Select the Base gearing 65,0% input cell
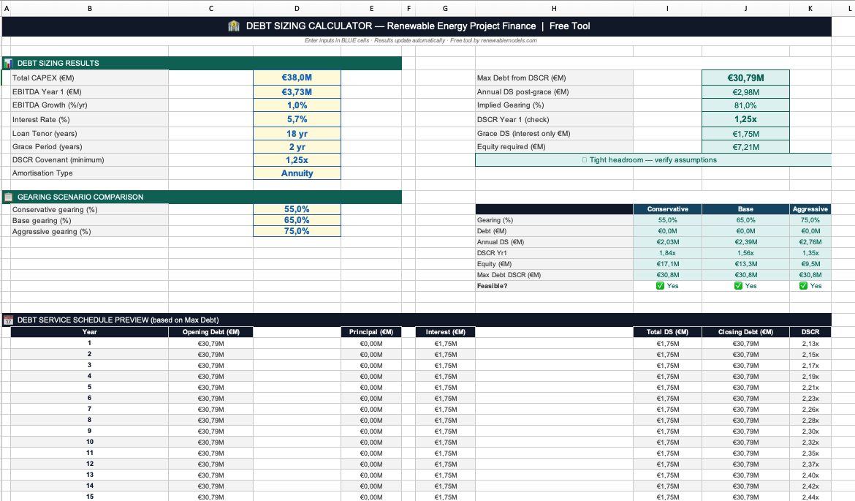The height and width of the screenshot is (501, 855). (297, 220)
